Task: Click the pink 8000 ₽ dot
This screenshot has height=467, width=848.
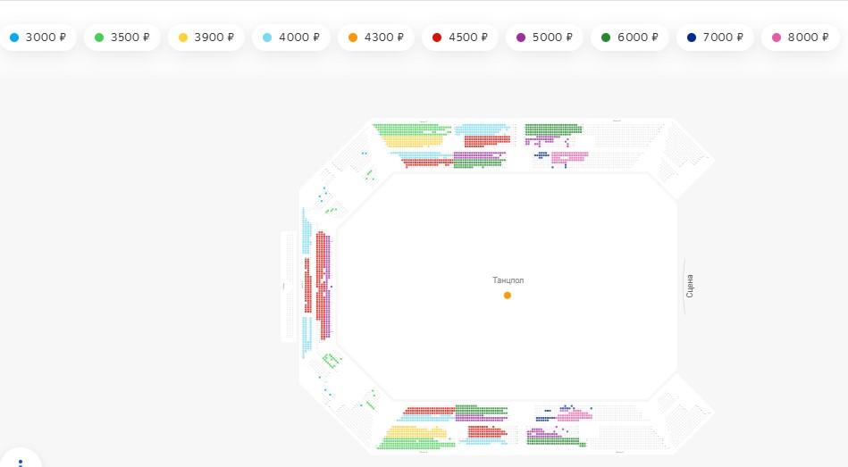Action: click(x=776, y=38)
